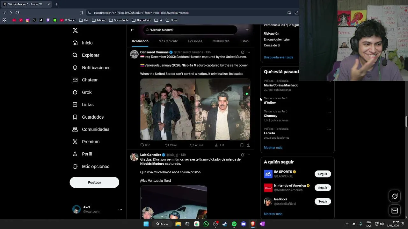This screenshot has width=408, height=229.
Task: Reload the page in browser toolbar
Action: tap(17, 13)
